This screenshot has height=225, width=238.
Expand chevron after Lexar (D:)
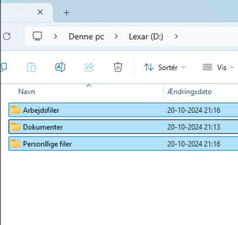click(176, 37)
